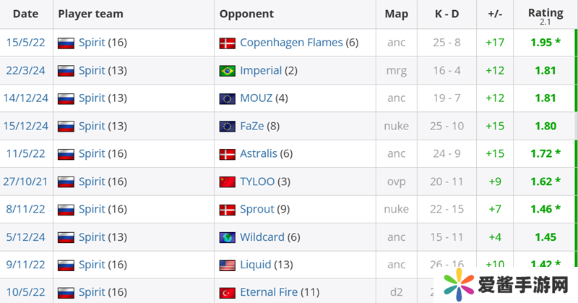Sort by the K - D column header

(446, 14)
